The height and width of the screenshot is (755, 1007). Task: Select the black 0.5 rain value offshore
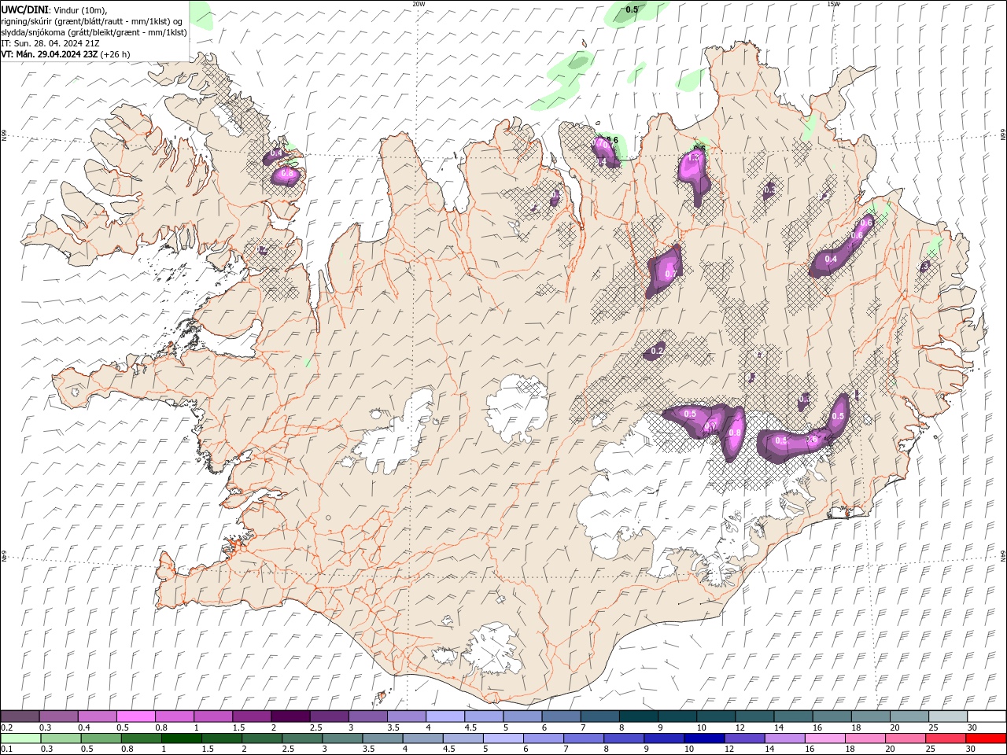coord(632,9)
